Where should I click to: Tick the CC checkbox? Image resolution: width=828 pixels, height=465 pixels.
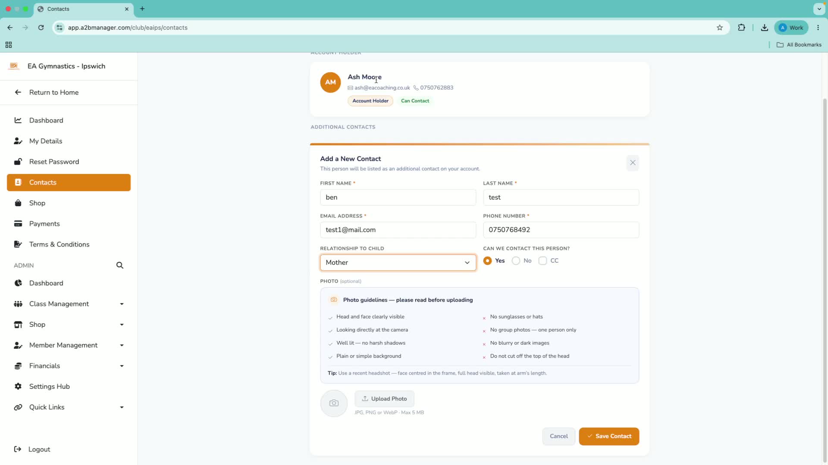(543, 261)
